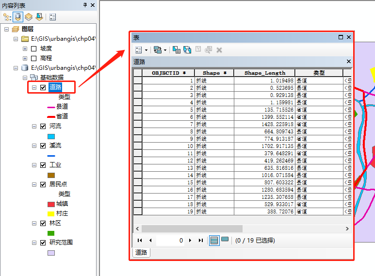
Task: Close the 道路 table pane
Action: [x=349, y=62]
